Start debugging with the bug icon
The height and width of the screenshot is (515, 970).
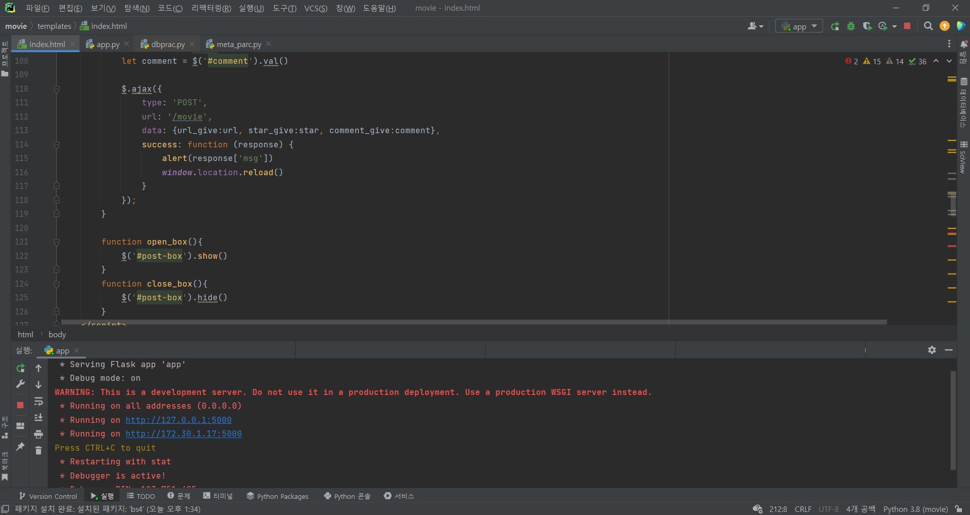click(851, 26)
